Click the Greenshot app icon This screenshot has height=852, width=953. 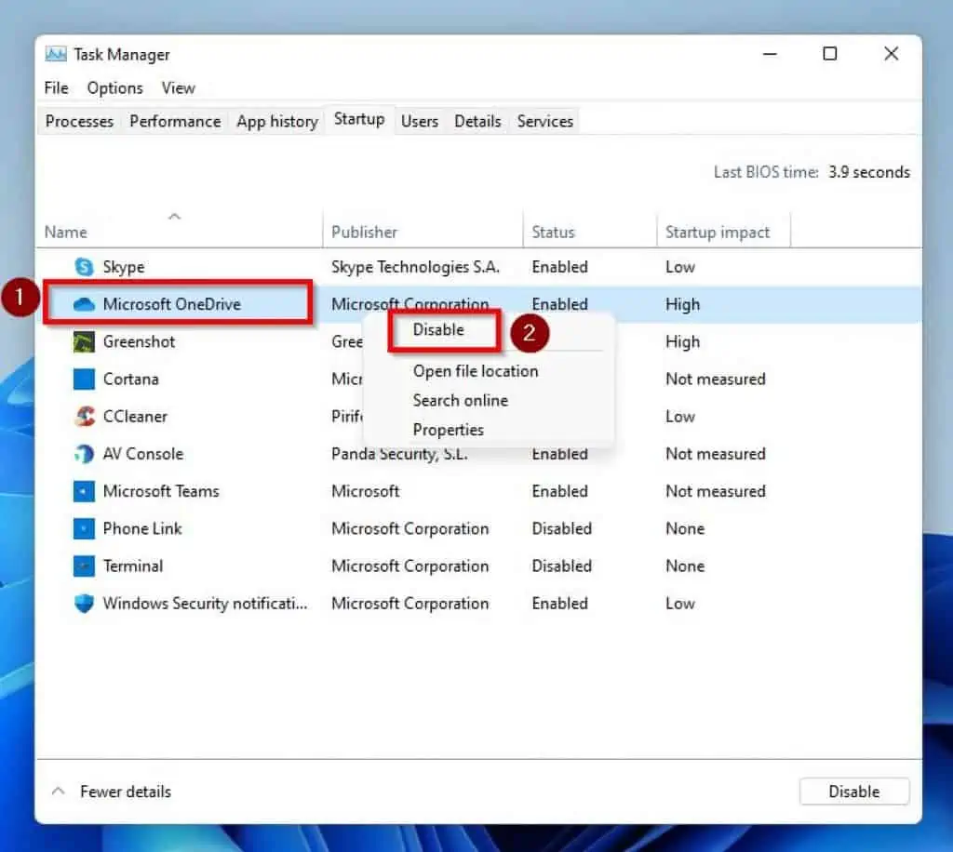pyautogui.click(x=85, y=342)
